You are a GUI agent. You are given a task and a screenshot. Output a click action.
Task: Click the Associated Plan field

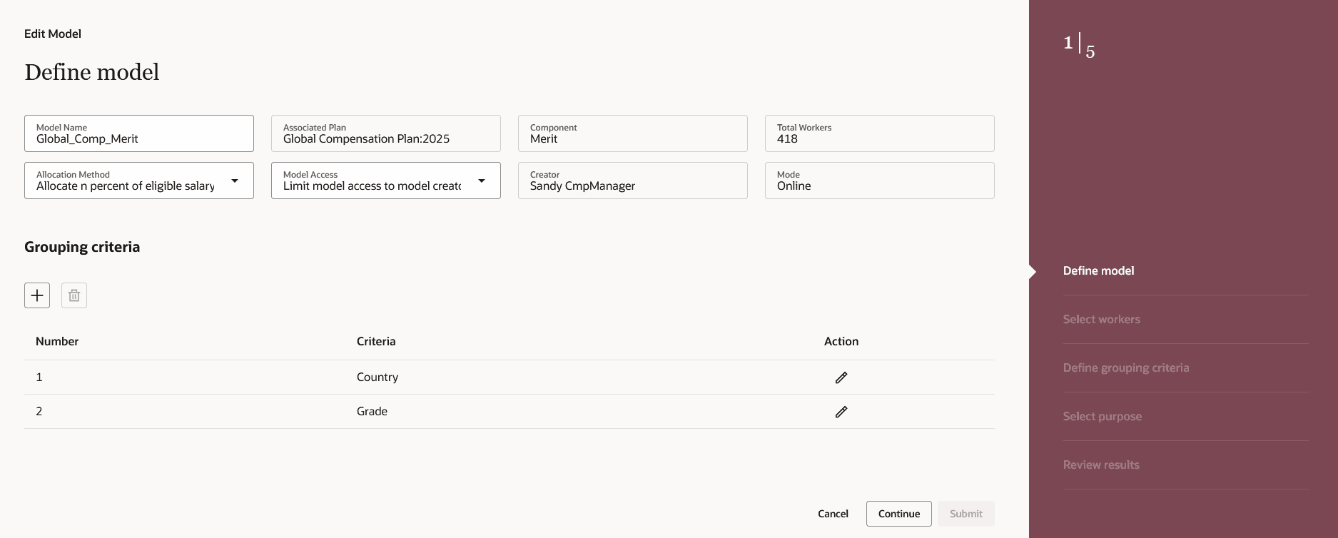(x=386, y=134)
